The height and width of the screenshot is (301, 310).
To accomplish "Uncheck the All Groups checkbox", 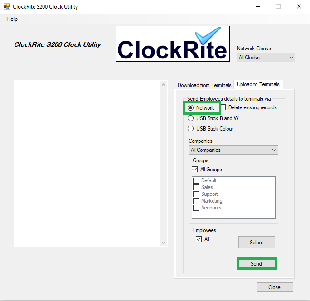I will pyautogui.click(x=195, y=170).
